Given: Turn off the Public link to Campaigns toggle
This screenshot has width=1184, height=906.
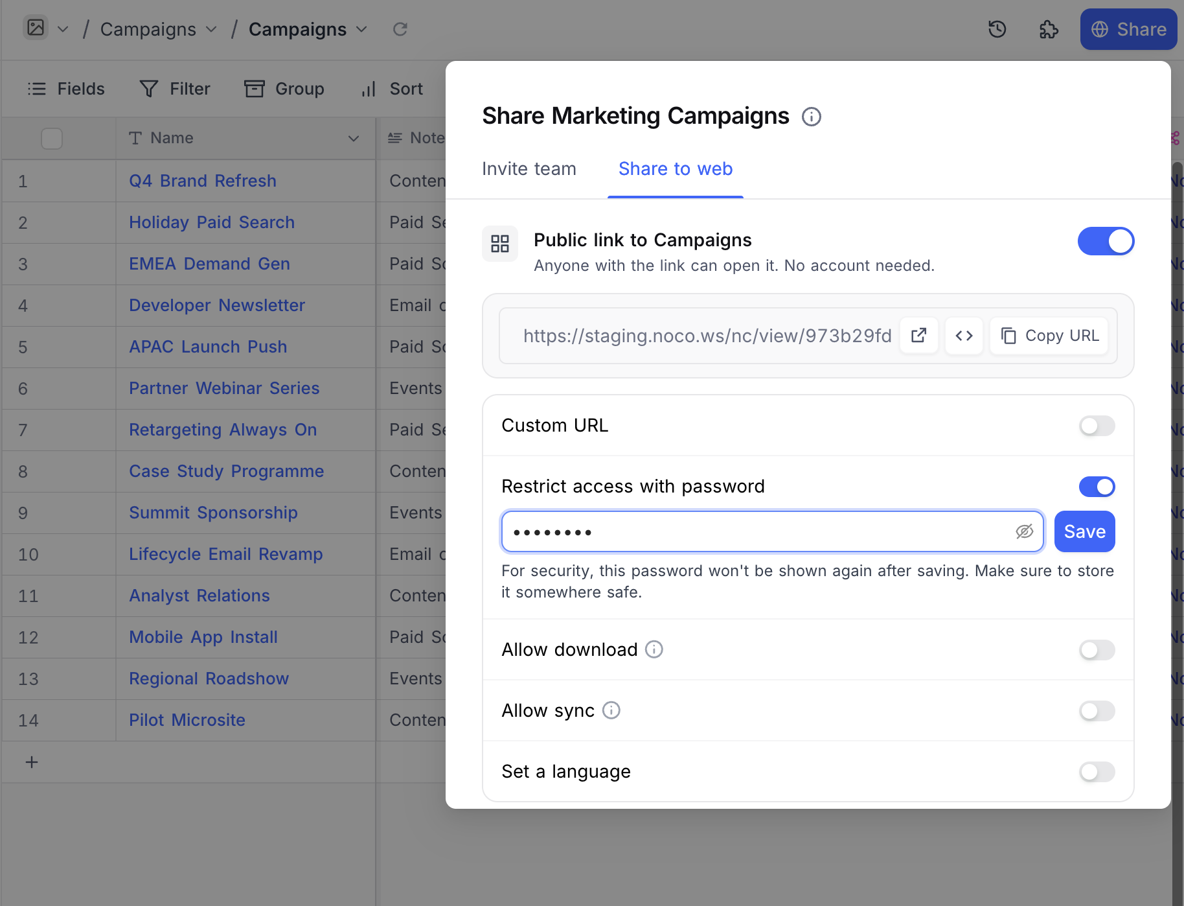Looking at the screenshot, I should point(1106,241).
